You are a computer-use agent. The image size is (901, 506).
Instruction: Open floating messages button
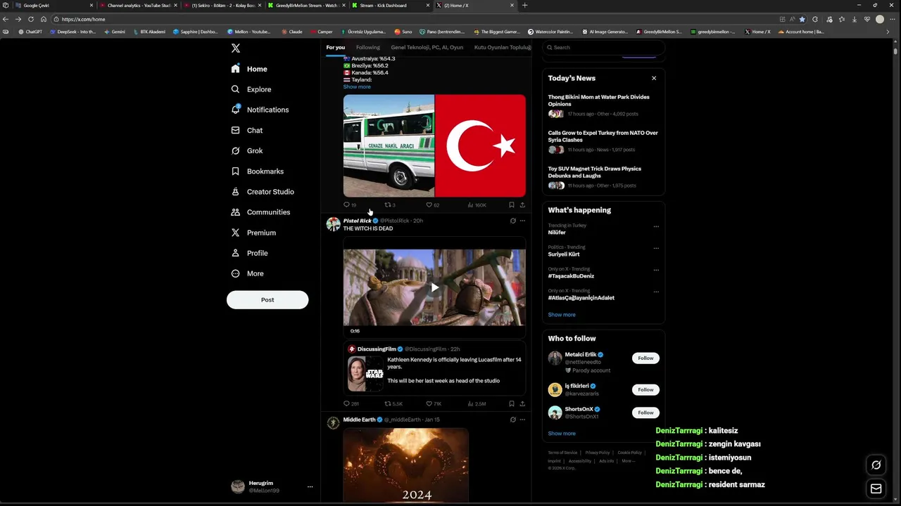pyautogui.click(x=876, y=488)
